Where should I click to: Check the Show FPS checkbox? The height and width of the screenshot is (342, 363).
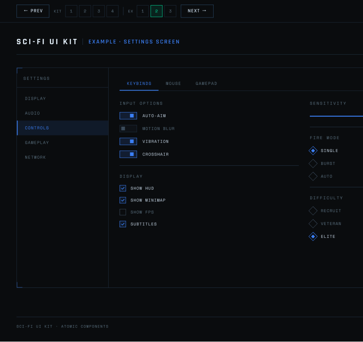123,212
